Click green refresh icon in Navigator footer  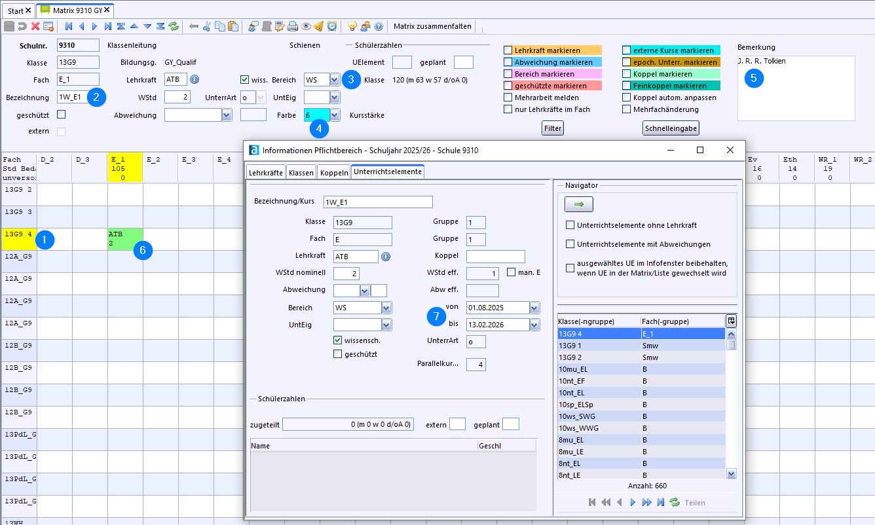[675, 502]
